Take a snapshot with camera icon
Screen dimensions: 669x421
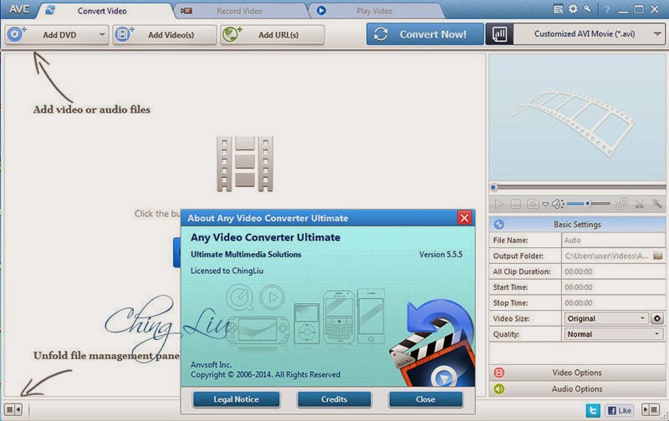click(533, 204)
